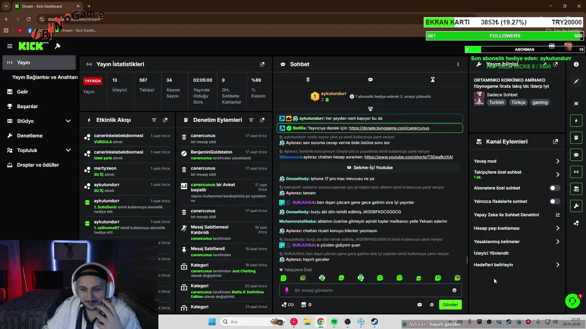Open the youtube.com shorts link in chat

pyautogui.click(x=408, y=157)
